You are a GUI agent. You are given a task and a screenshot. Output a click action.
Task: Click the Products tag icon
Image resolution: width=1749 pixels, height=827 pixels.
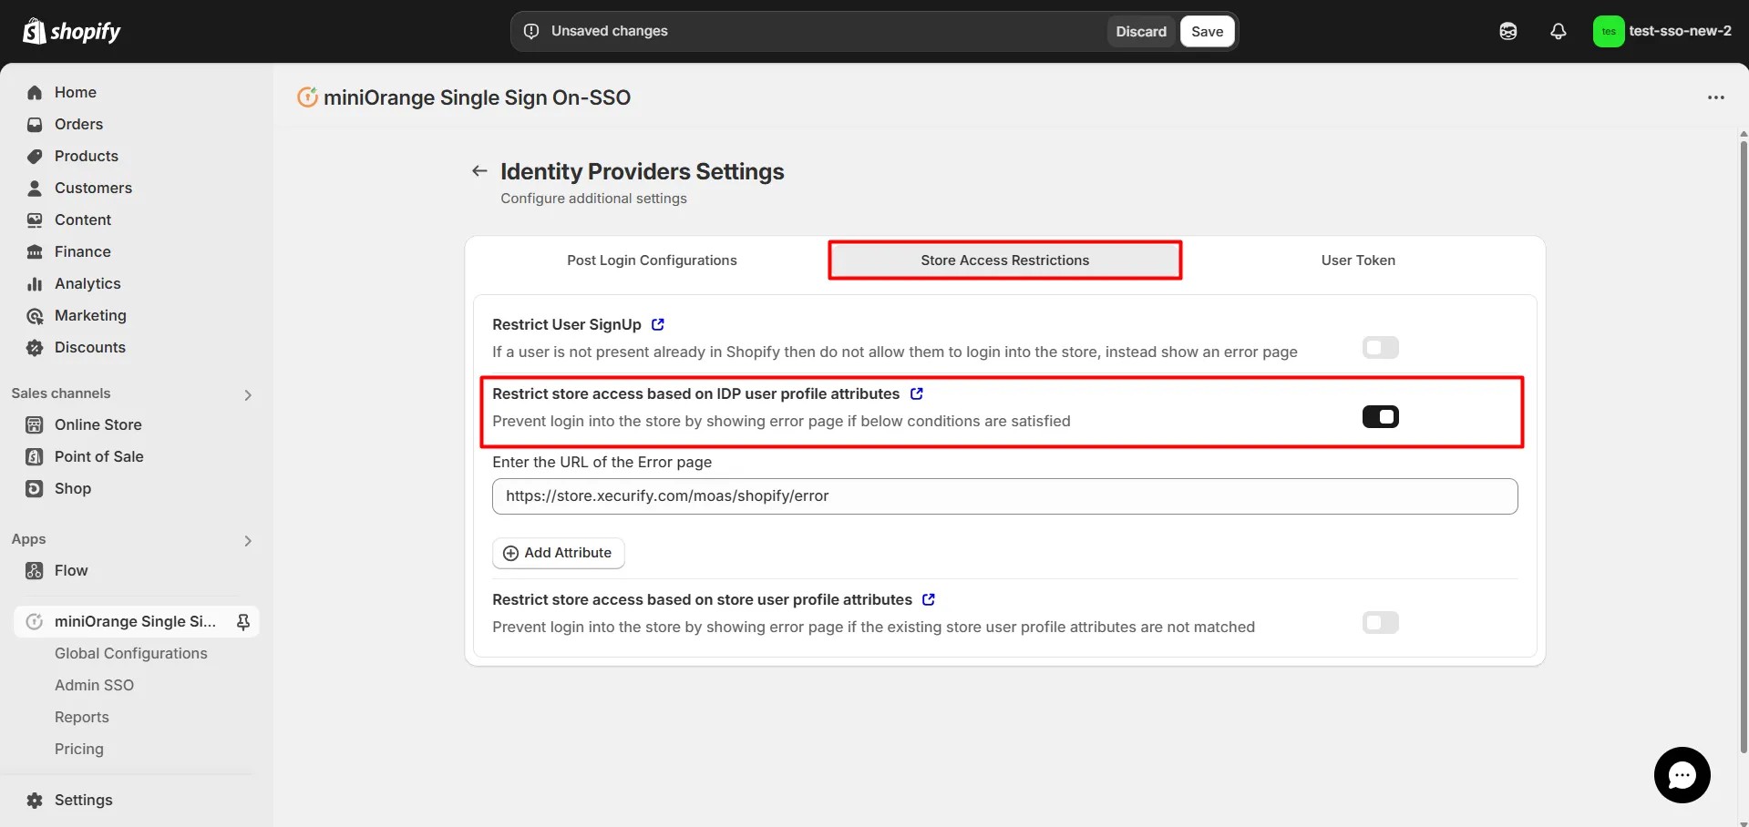pos(35,157)
